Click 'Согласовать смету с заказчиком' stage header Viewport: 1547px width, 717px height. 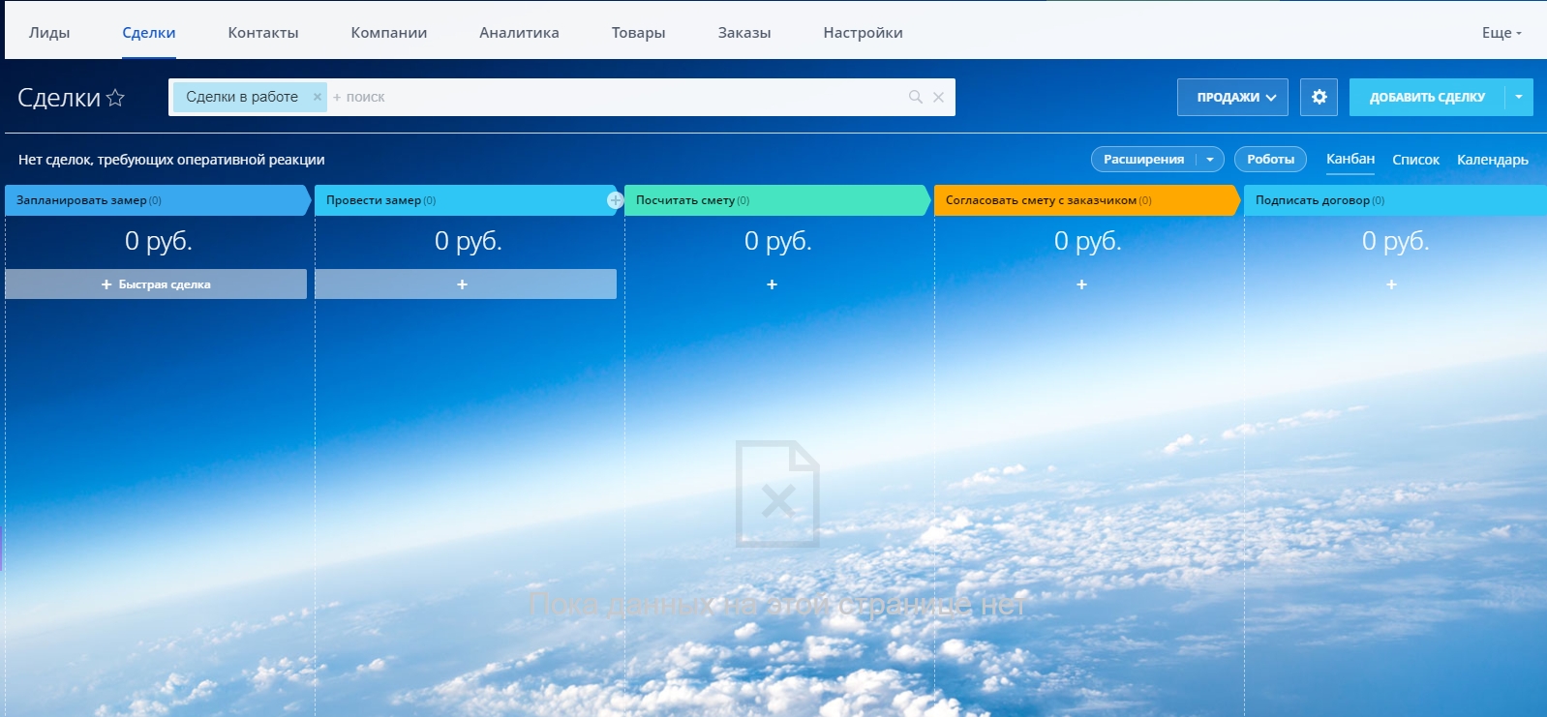1087,200
